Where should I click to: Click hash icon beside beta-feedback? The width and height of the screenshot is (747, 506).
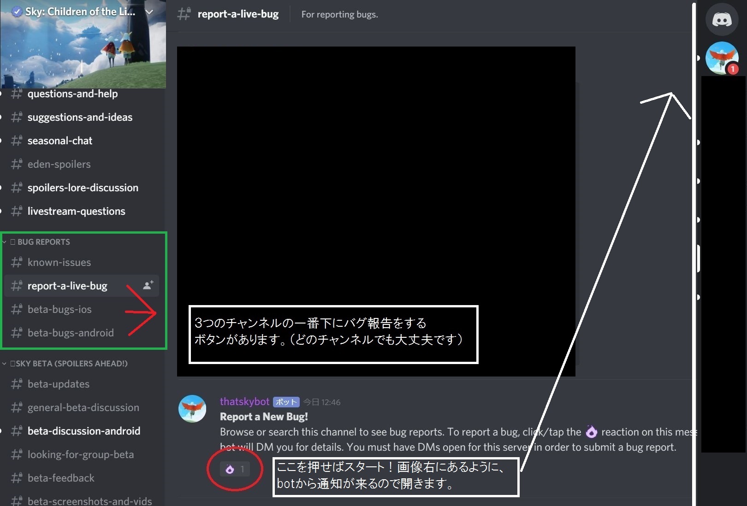click(x=17, y=478)
